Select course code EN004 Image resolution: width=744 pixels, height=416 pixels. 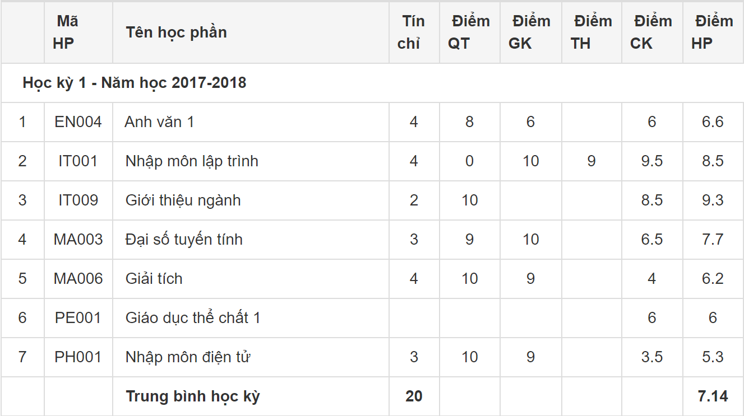click(78, 122)
